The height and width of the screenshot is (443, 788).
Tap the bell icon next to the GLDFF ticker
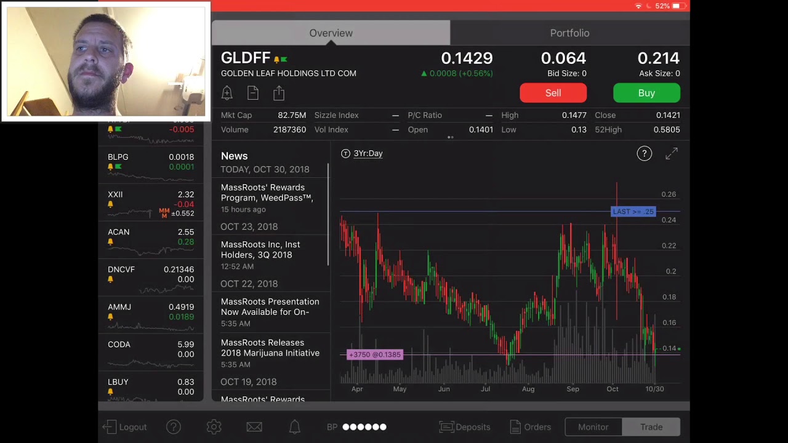coord(276,59)
